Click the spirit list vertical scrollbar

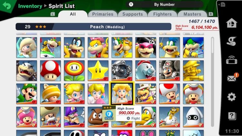click(213, 82)
